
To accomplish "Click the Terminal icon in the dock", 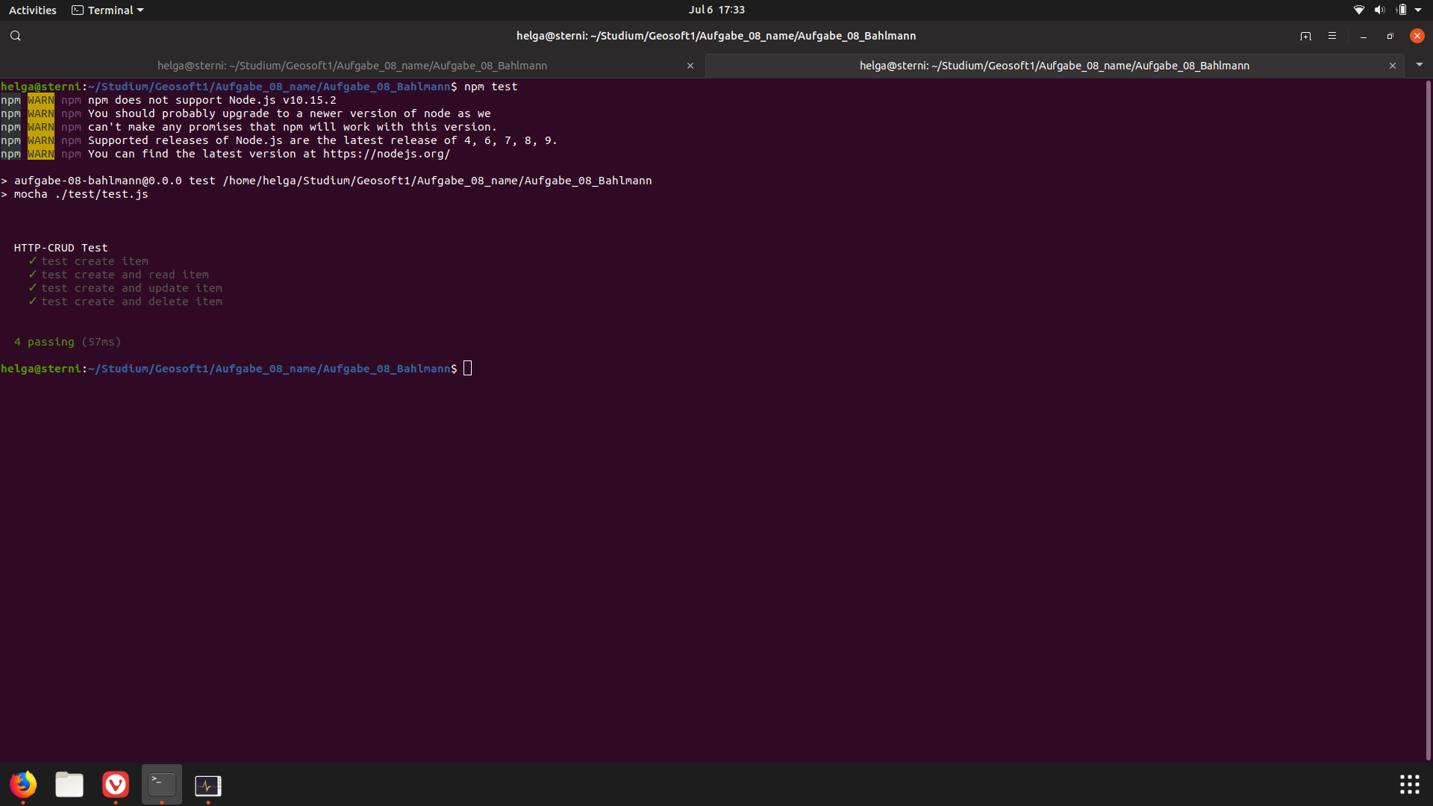I will tap(162, 784).
